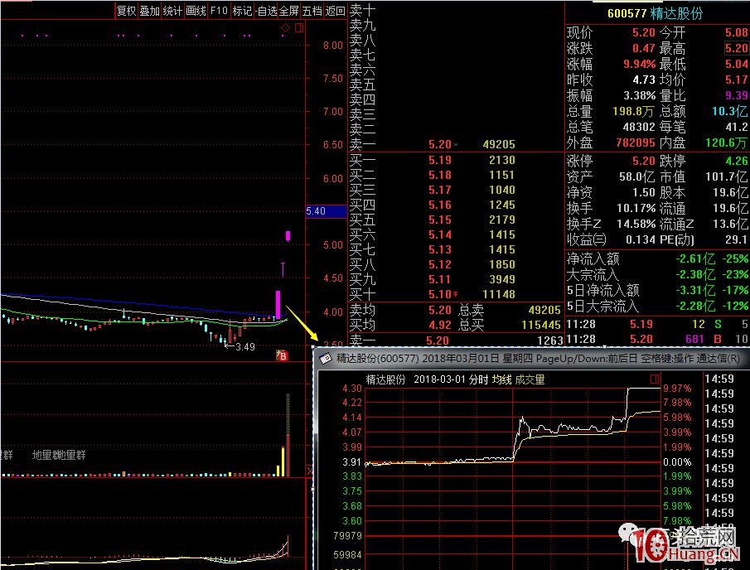Click the 均线 legend in intraday popup
The image size is (750, 570).
coord(501,379)
